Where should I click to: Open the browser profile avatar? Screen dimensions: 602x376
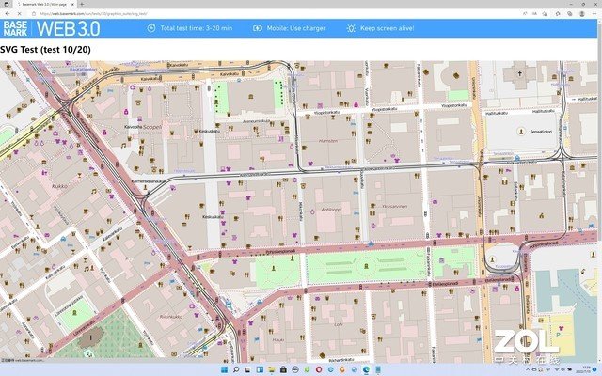click(x=582, y=13)
